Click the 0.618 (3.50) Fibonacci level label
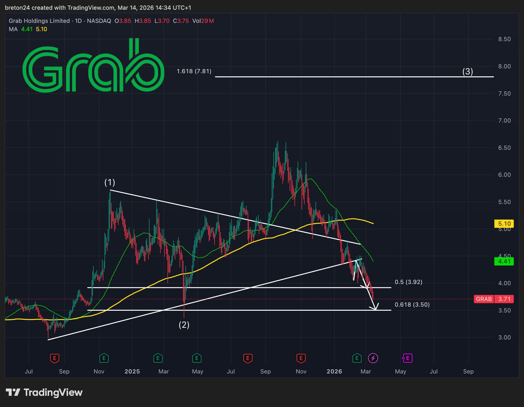This screenshot has width=524, height=407. 412,304
